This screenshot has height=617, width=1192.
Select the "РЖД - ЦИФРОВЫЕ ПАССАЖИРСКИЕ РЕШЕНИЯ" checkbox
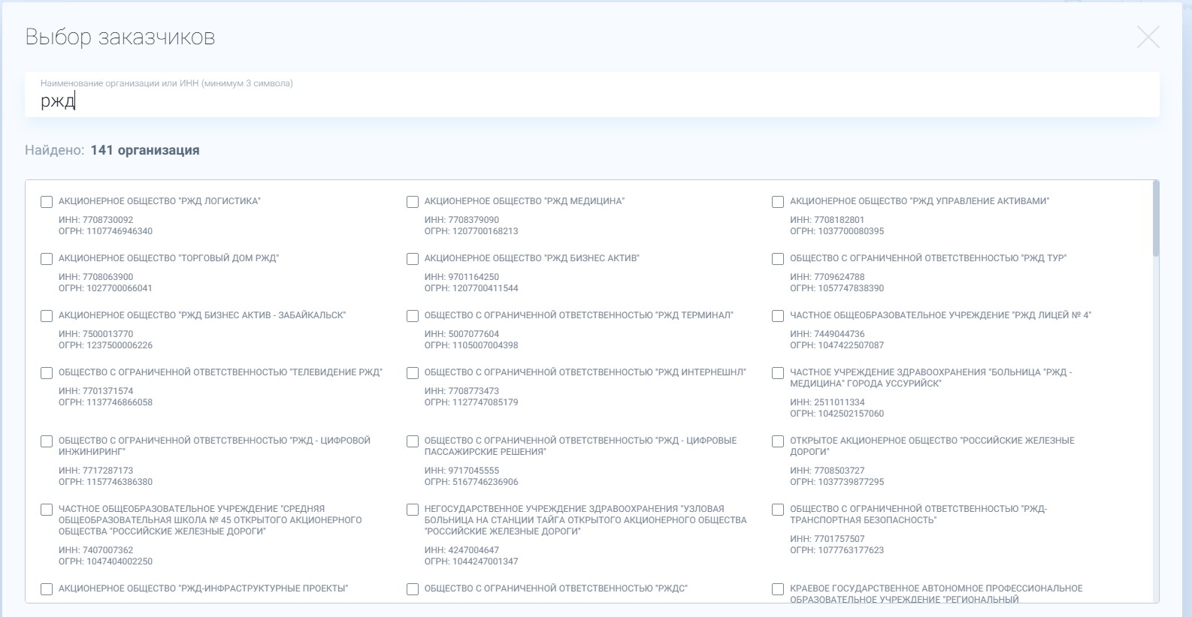413,441
